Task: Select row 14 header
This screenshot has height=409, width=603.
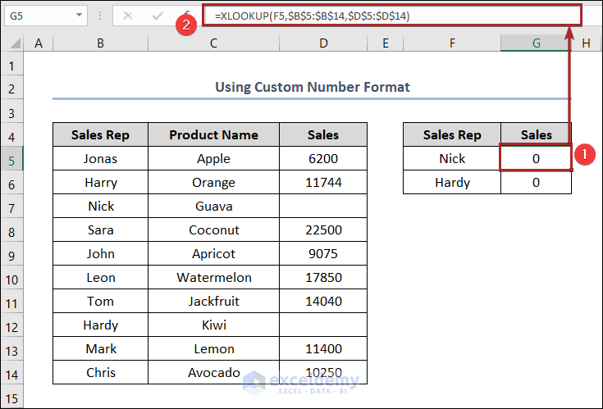Action: tap(12, 372)
